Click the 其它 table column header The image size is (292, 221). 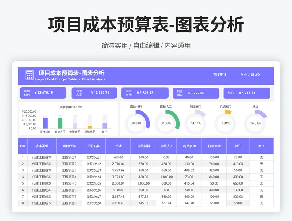238,146
